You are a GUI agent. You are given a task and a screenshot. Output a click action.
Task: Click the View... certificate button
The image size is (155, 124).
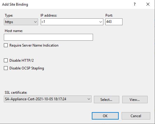(x=135, y=100)
